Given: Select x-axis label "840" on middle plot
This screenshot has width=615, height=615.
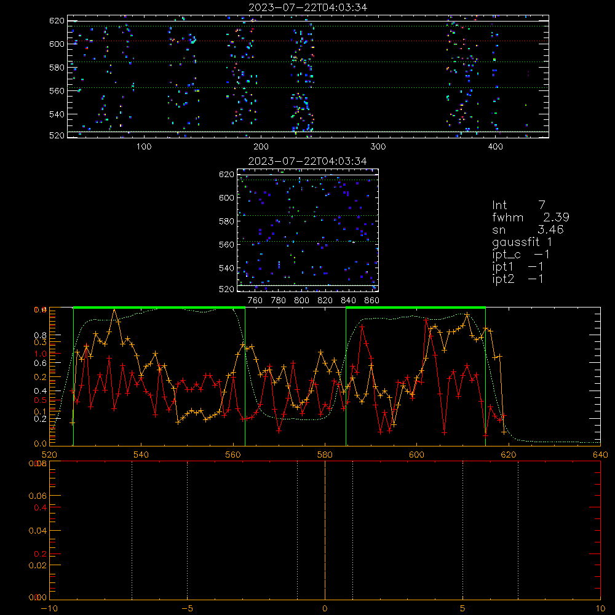Looking at the screenshot, I should tap(348, 301).
